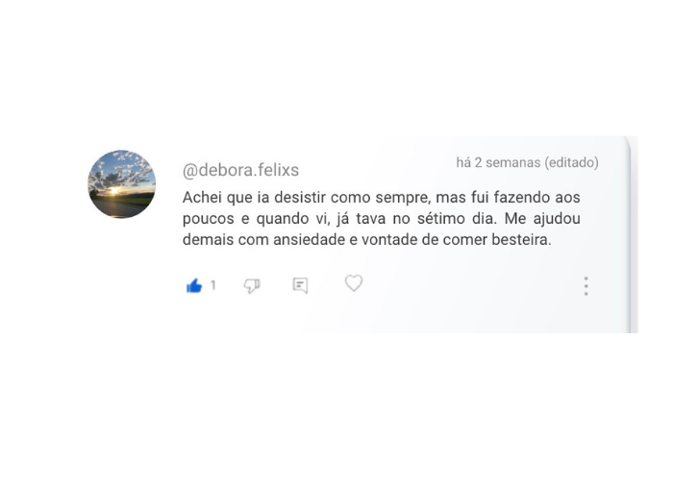This screenshot has height=480, width=673.
Task: Select the '(editado)' label
Action: (x=571, y=162)
